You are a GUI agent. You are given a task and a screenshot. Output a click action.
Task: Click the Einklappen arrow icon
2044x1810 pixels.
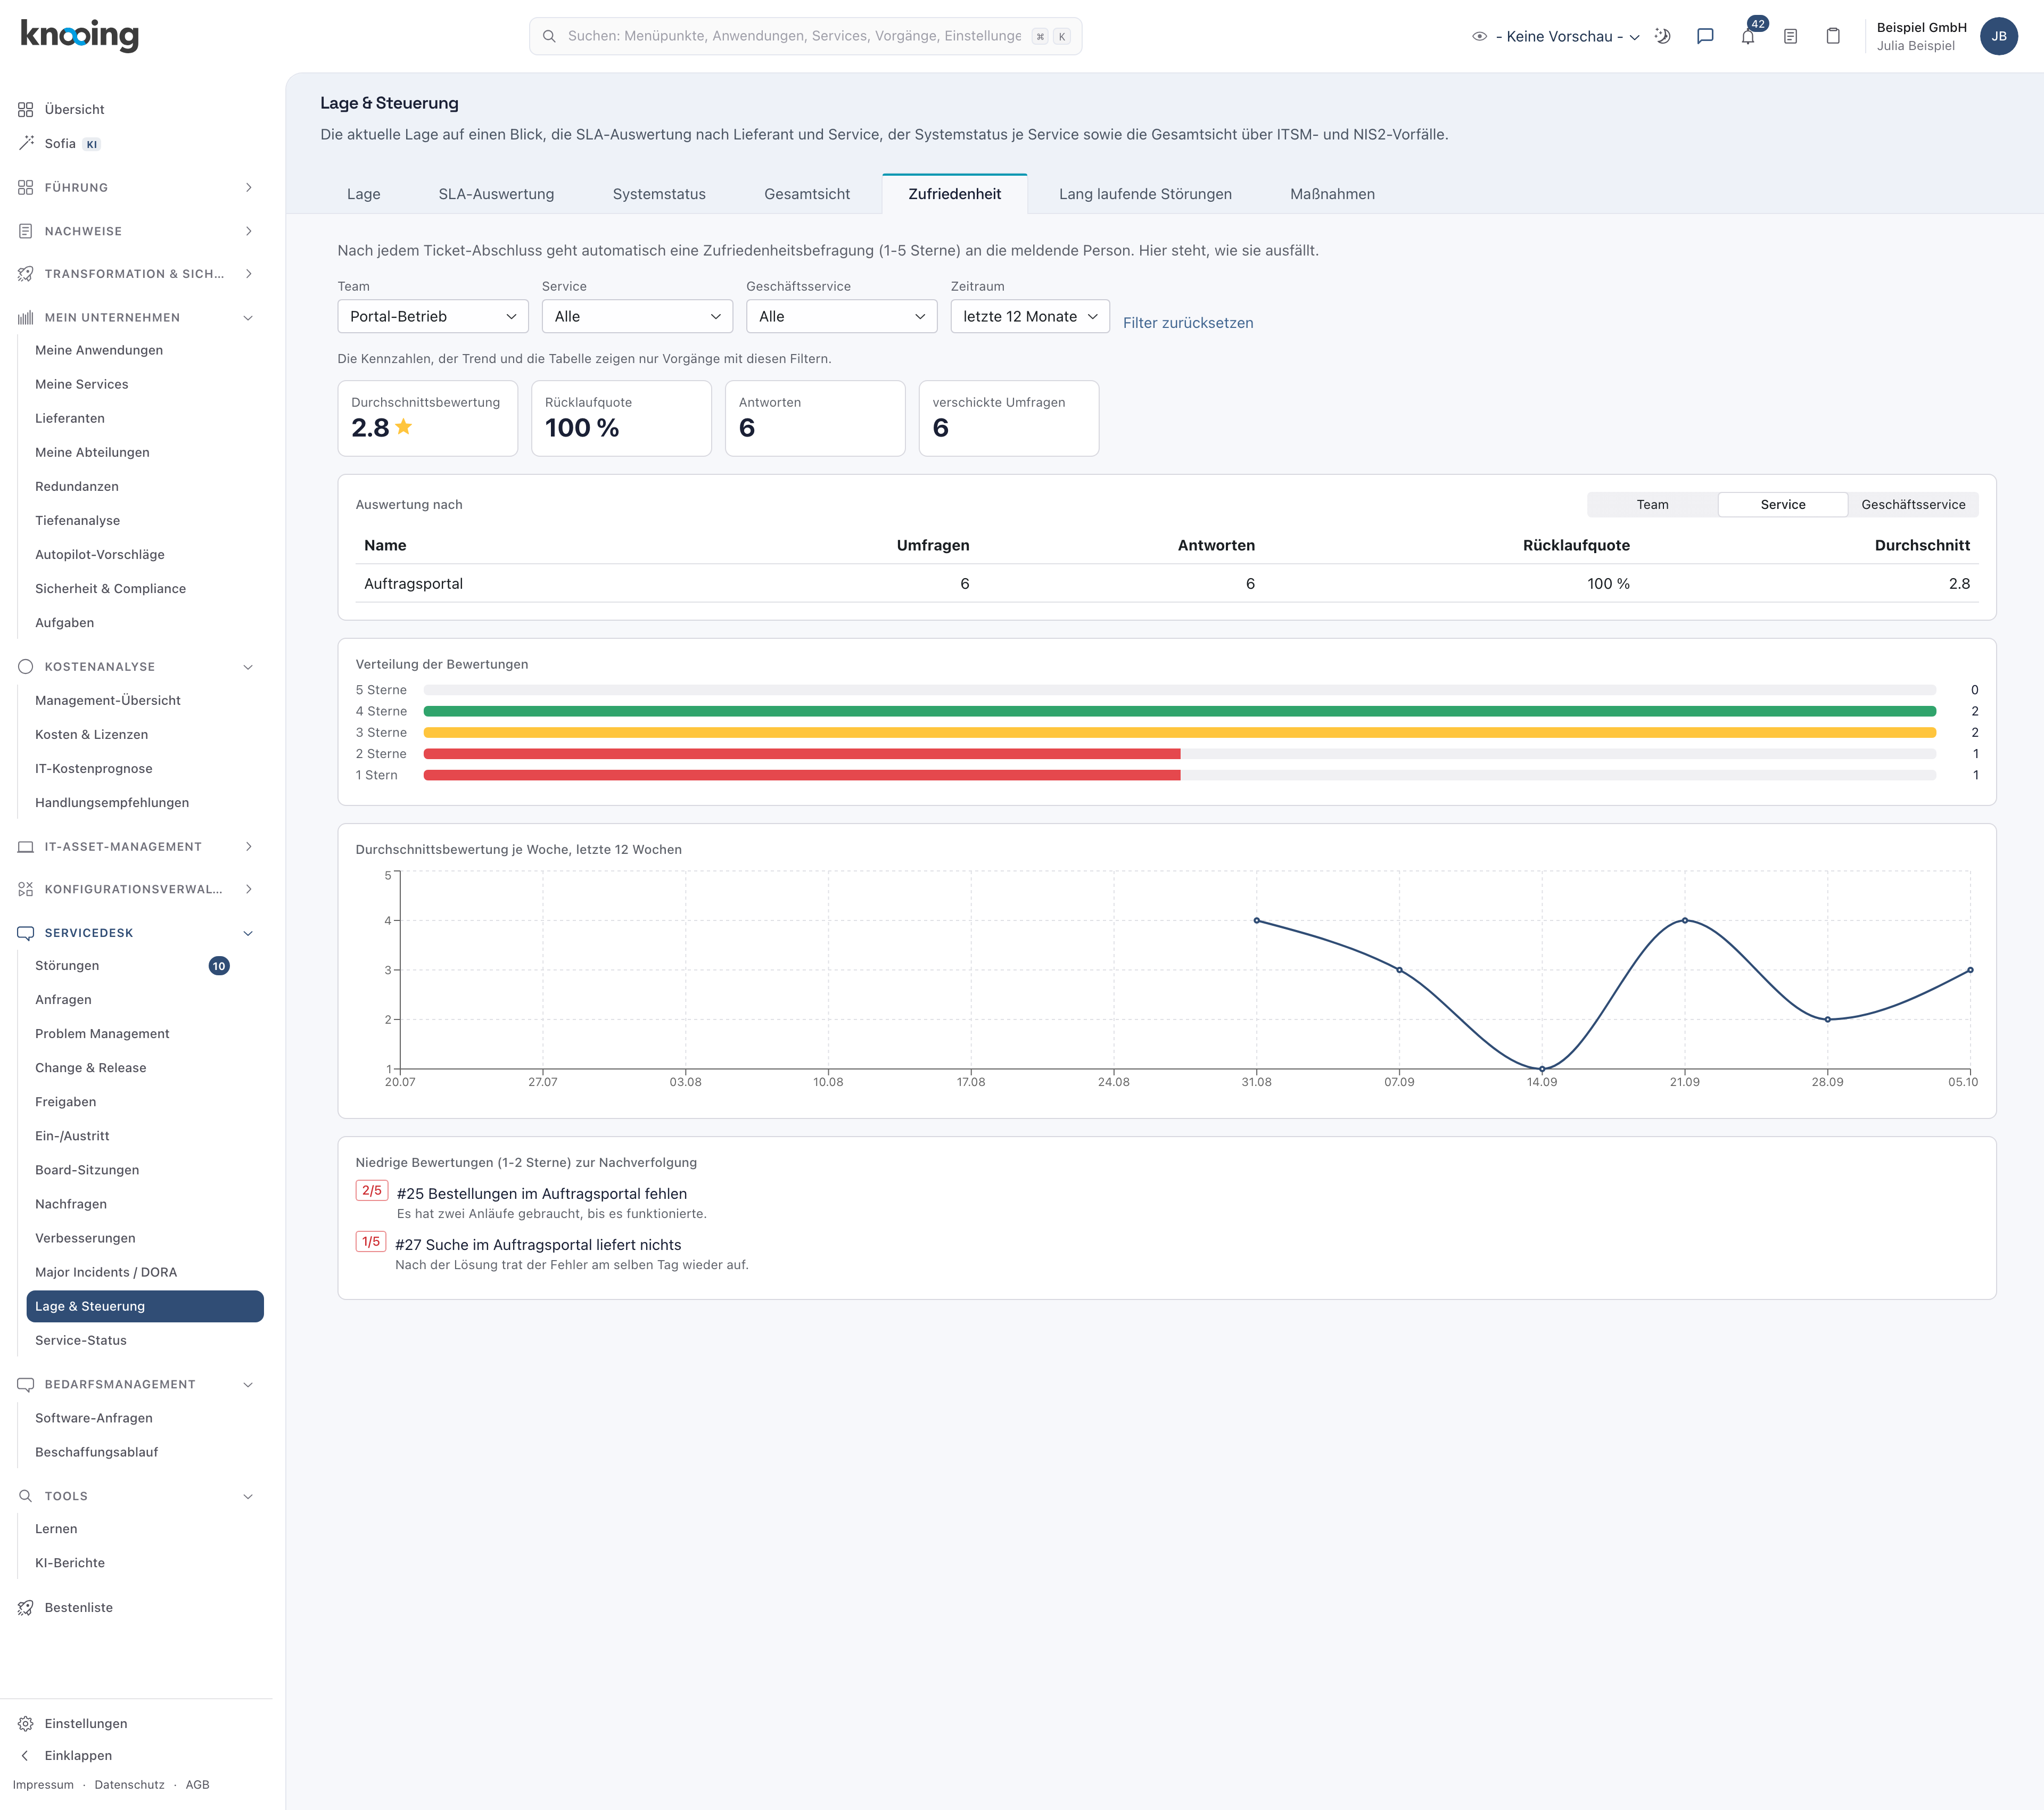click(x=26, y=1755)
